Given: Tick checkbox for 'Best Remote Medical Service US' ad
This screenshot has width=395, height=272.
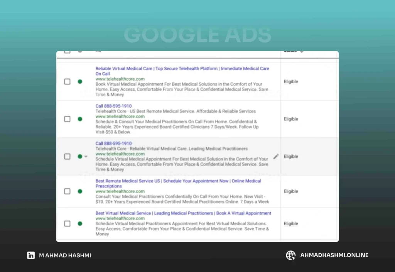Looking at the screenshot, I should (68, 191).
